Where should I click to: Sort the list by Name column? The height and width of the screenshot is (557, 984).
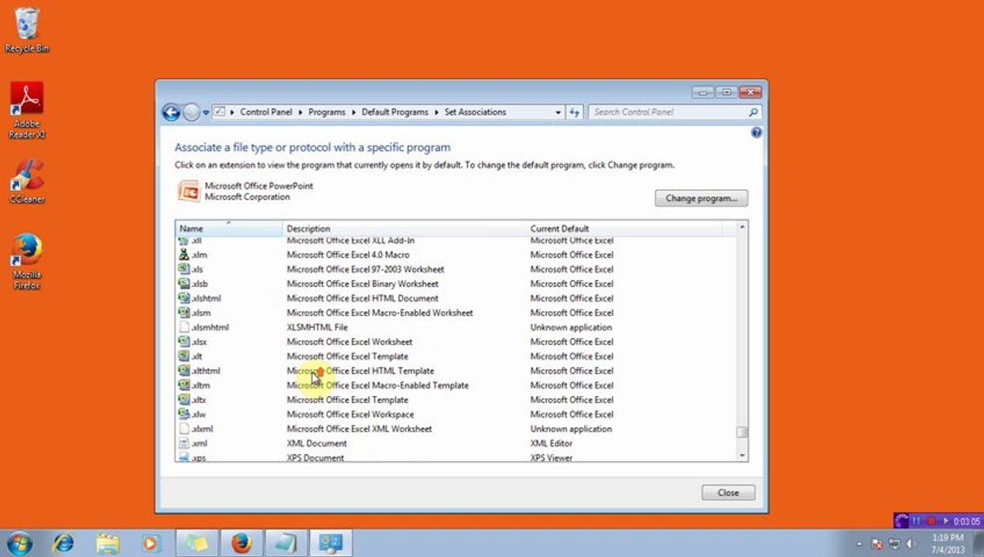click(229, 228)
